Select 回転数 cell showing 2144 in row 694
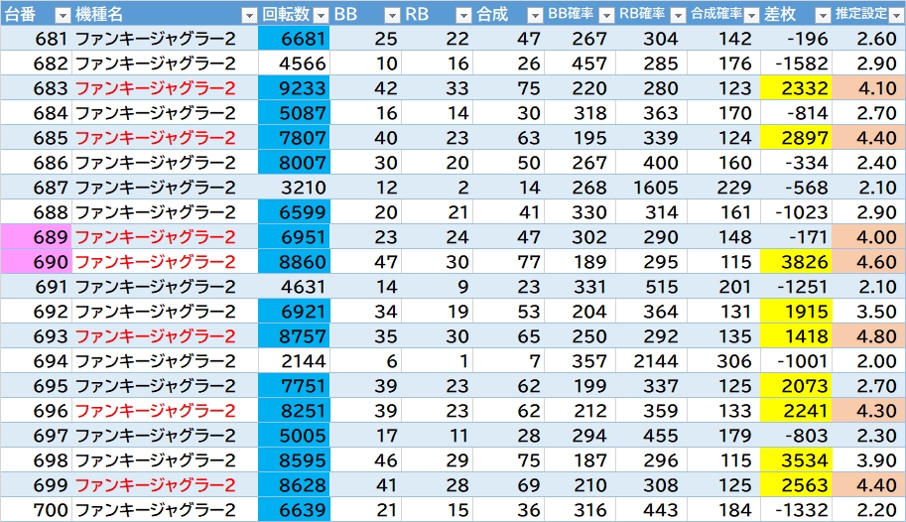Screen dimensions: 906x522 294,360
